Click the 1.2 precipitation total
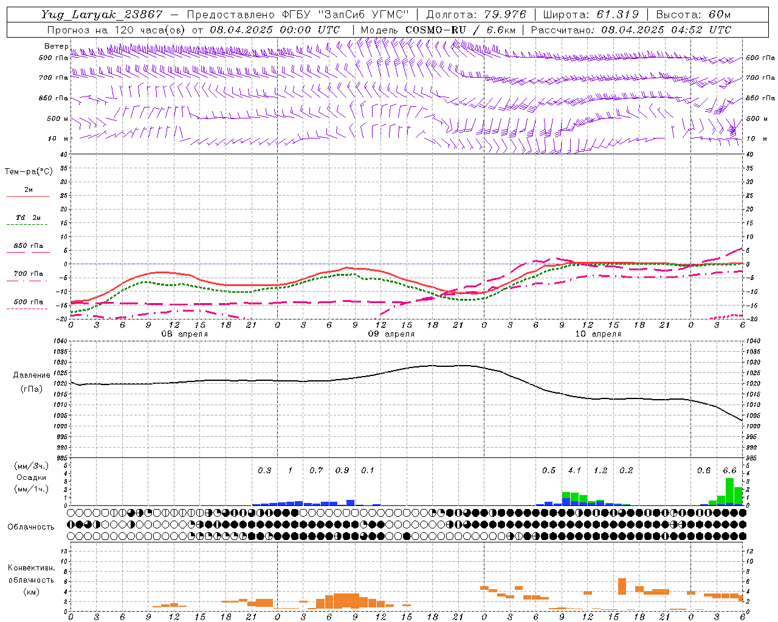The image size is (778, 622). click(x=601, y=471)
